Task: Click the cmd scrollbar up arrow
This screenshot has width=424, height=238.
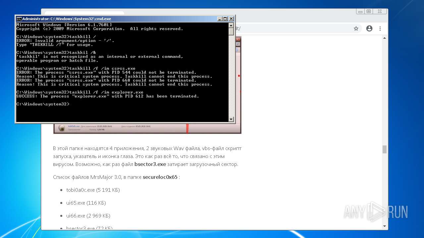Action: click(x=231, y=25)
